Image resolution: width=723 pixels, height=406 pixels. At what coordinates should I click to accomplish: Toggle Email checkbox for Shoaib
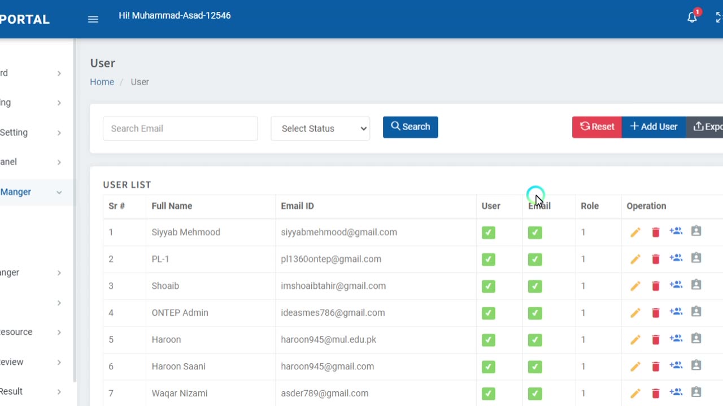535,286
